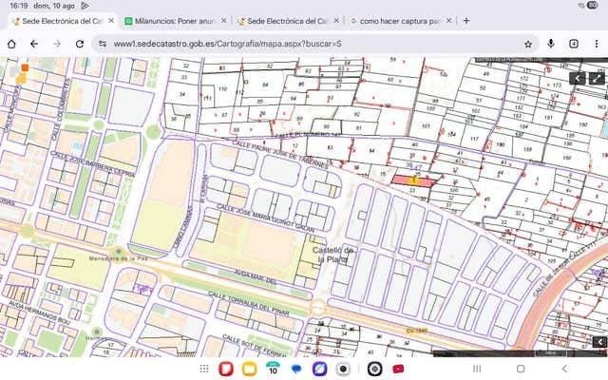
Task: Open a new browser tab
Action: (466, 20)
